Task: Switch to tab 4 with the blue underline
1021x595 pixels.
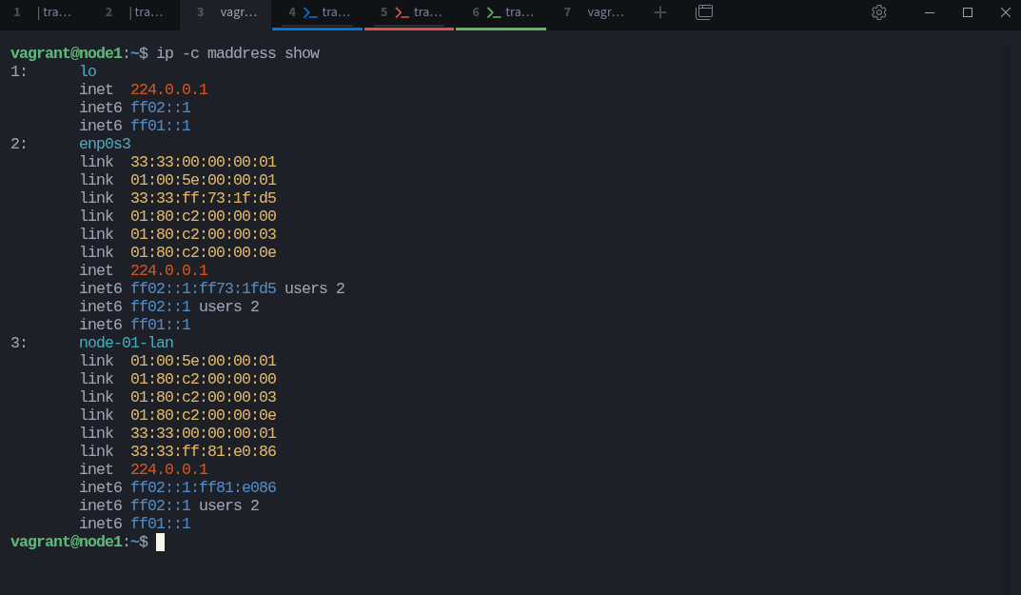Action: 317,14
